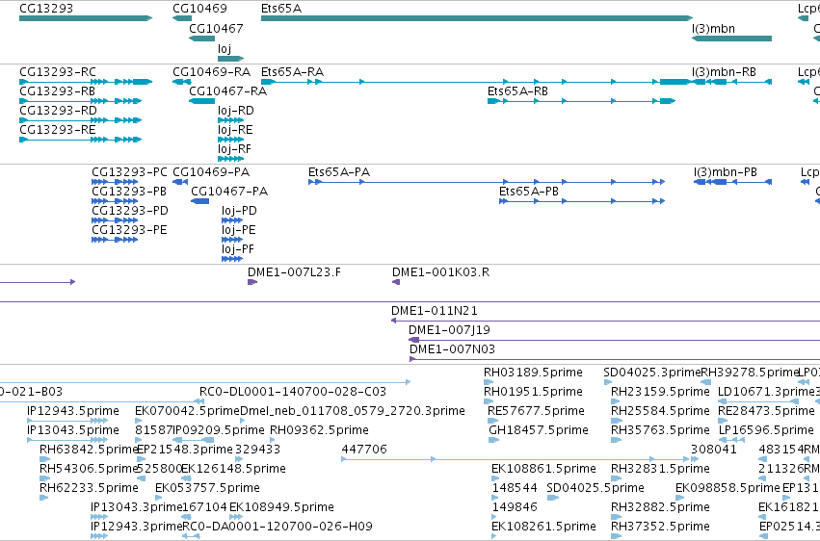Click EST SD04025.5prime
The width and height of the screenshot is (820, 541).
click(552, 499)
